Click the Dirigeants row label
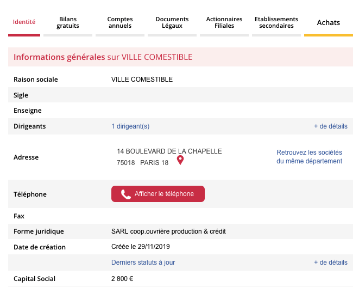This screenshot has width=359, height=287. [30, 126]
